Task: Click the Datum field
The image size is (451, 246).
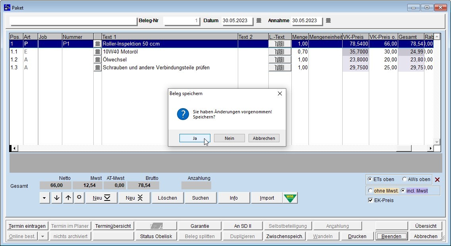Action: click(237, 21)
